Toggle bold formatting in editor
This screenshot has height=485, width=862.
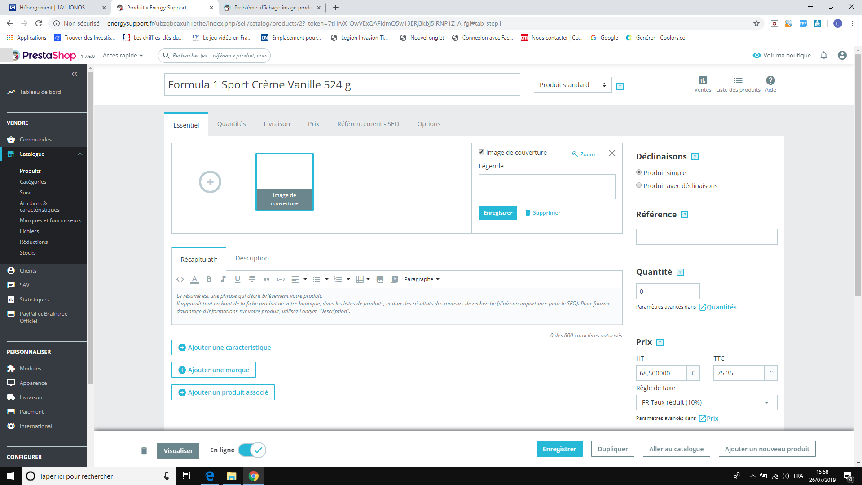tap(209, 279)
